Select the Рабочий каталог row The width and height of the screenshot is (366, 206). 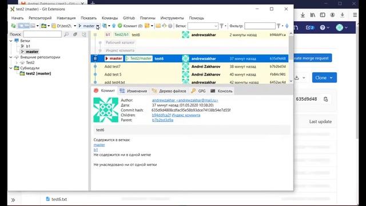click(189, 42)
